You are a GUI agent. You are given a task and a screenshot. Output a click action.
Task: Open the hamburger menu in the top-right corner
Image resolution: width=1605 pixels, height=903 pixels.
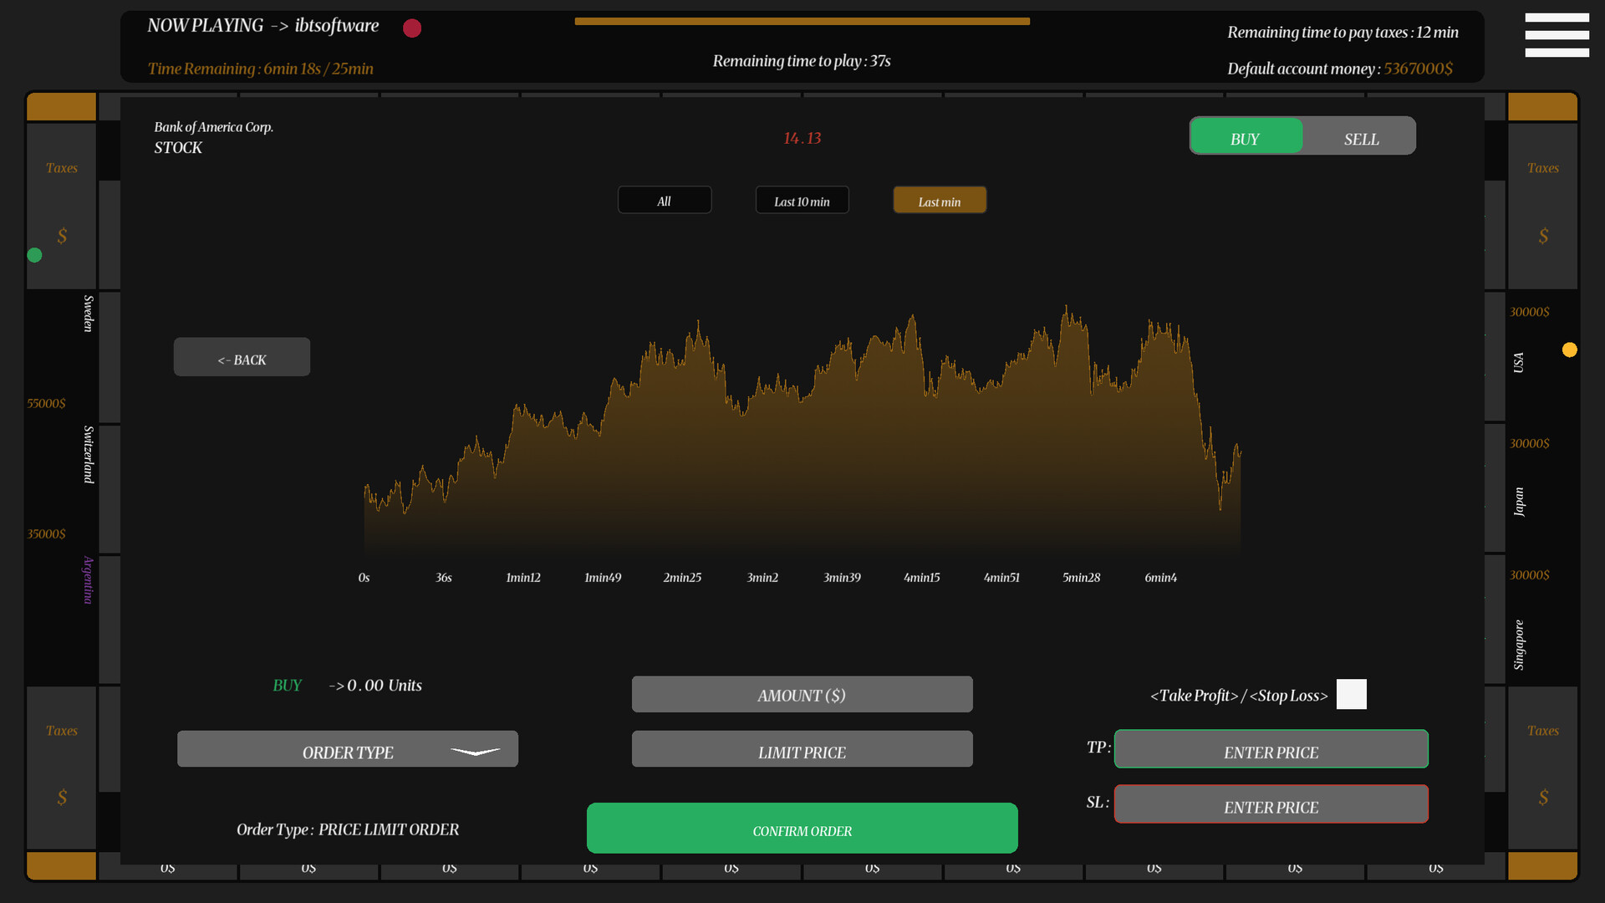point(1557,35)
